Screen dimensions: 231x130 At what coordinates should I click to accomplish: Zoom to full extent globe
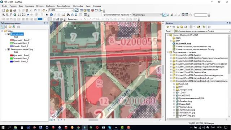point(15,15)
